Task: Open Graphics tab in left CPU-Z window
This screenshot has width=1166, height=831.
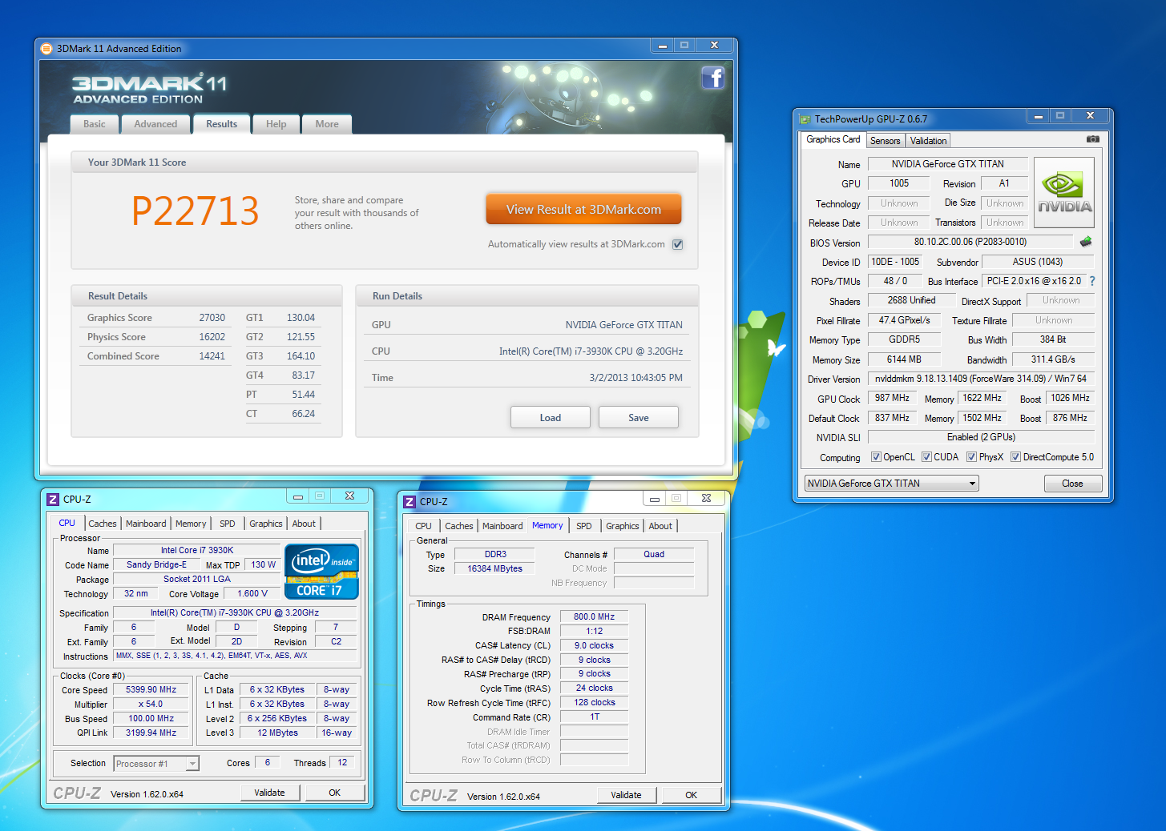Action: [266, 524]
